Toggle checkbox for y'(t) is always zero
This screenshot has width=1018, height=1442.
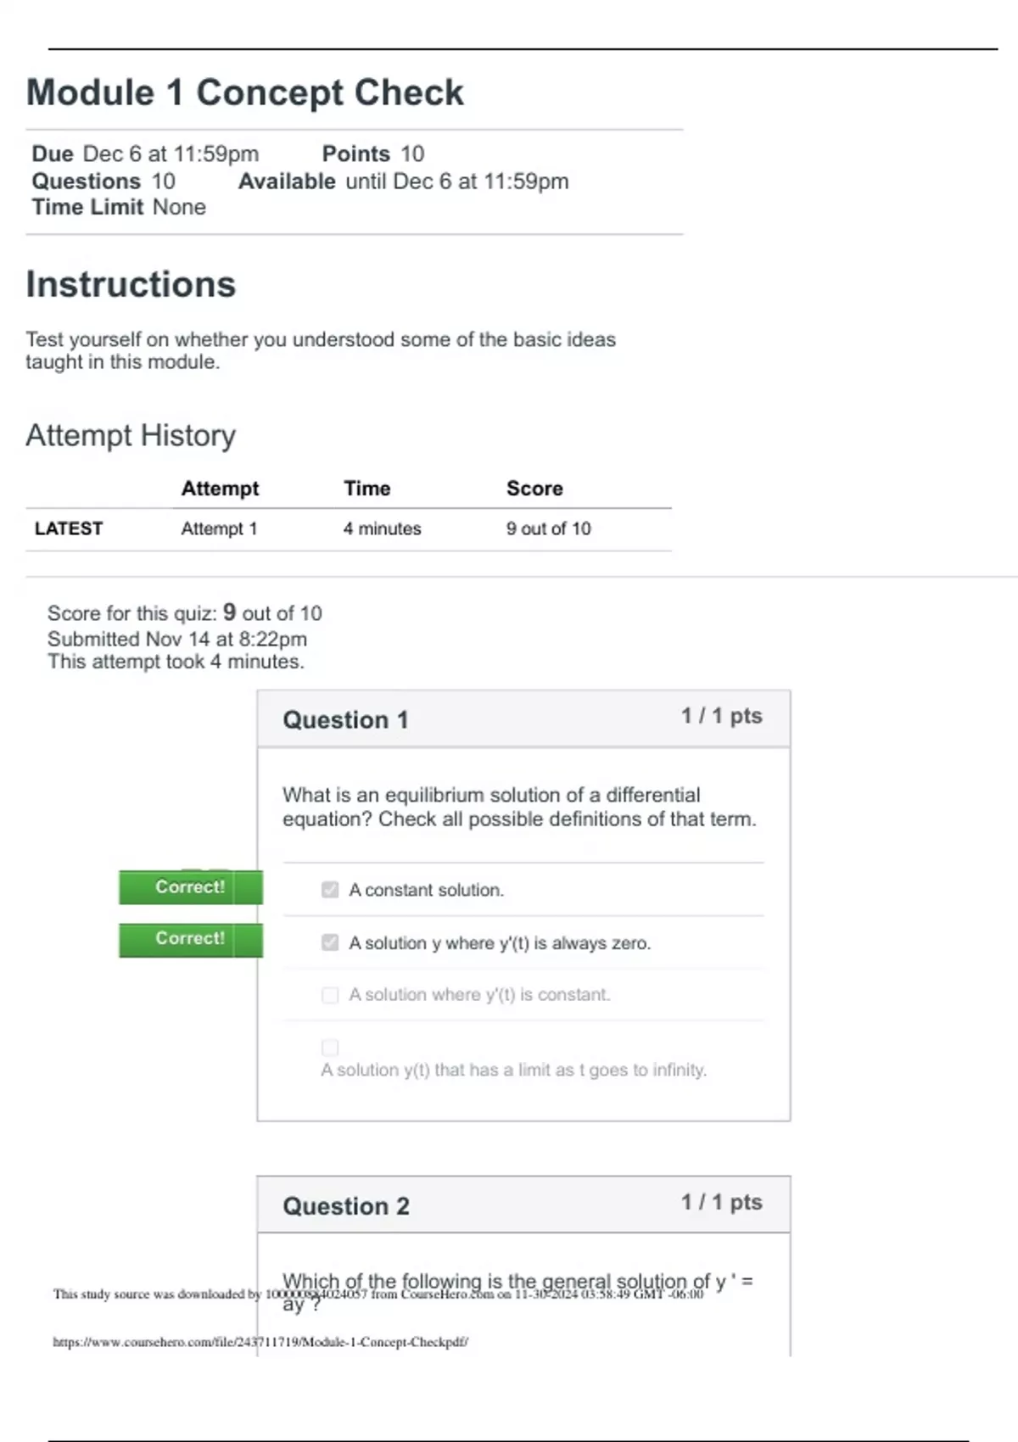click(x=330, y=942)
